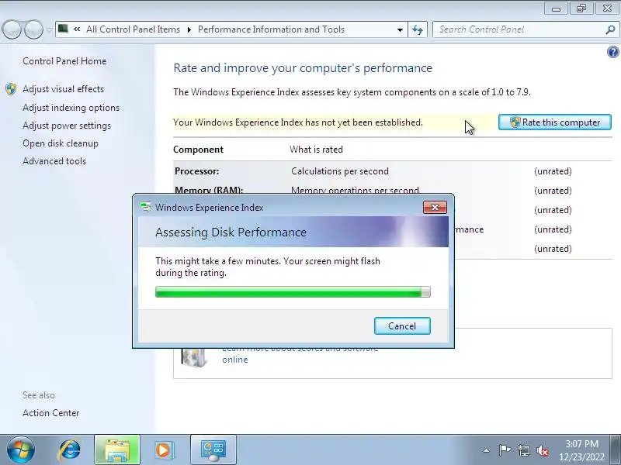Click the software box icon beside online link
The height and width of the screenshot is (465, 621).
tap(193, 356)
